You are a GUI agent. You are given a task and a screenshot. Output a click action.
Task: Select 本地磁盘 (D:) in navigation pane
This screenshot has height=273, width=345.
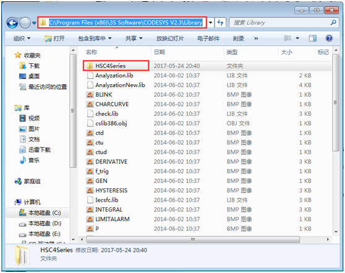[40, 223]
